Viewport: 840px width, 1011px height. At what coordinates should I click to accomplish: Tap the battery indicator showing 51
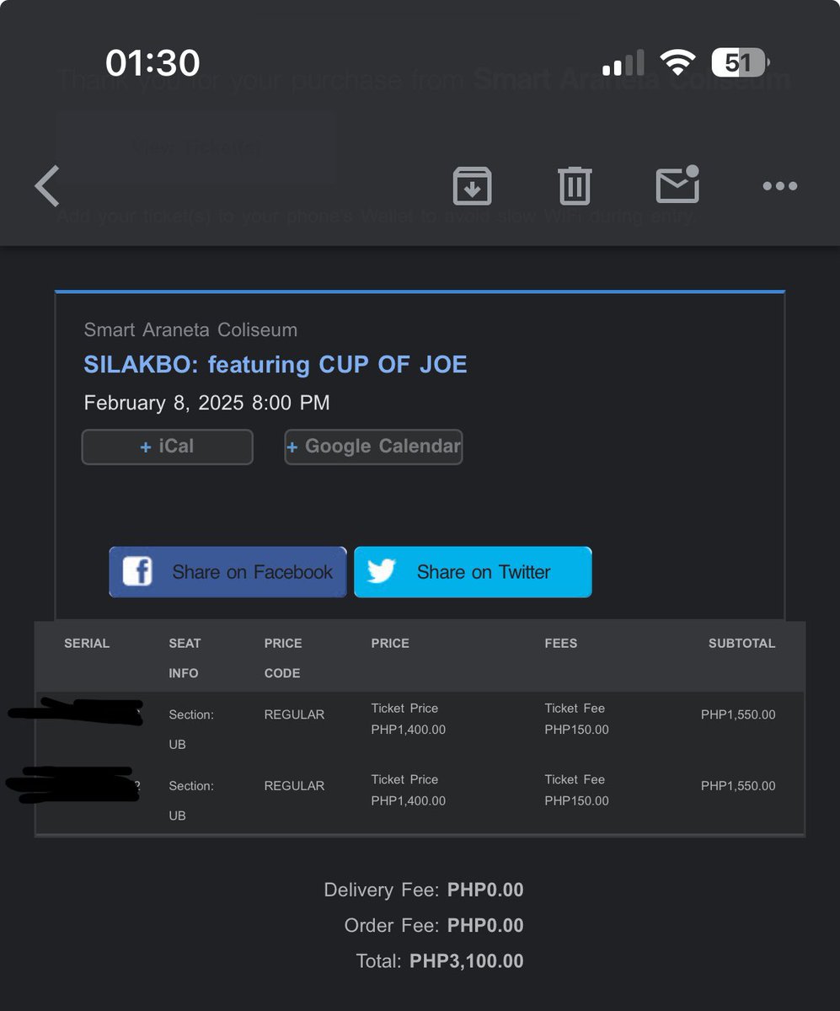[x=741, y=62]
